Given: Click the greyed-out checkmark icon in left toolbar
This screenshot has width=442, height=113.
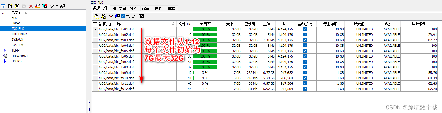Looking at the screenshot, I should [24, 6].
